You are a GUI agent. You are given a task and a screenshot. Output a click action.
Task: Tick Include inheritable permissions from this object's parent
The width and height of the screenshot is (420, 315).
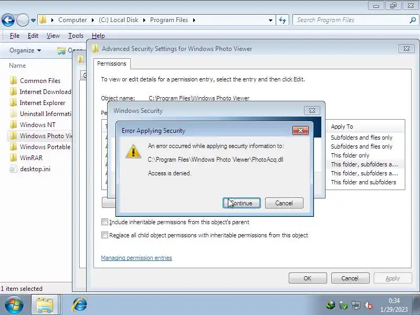(x=104, y=222)
